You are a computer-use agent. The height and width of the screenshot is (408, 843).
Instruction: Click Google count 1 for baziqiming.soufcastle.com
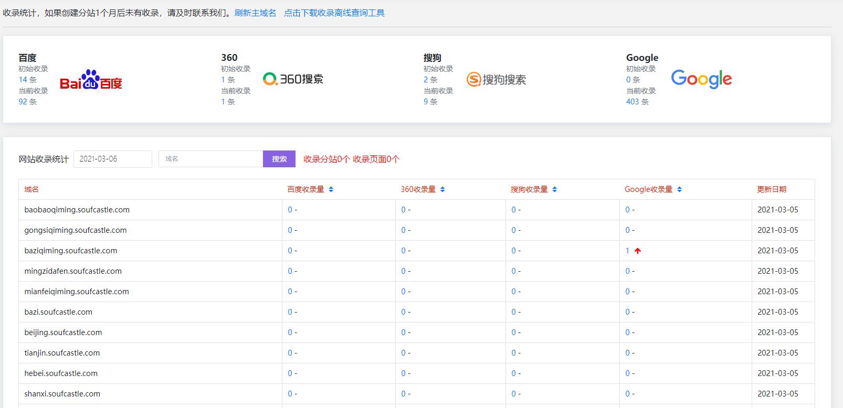point(627,251)
